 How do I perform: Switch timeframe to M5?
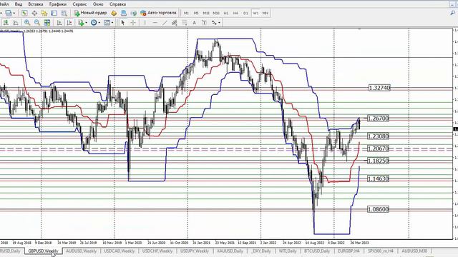pyautogui.click(x=196, y=13)
